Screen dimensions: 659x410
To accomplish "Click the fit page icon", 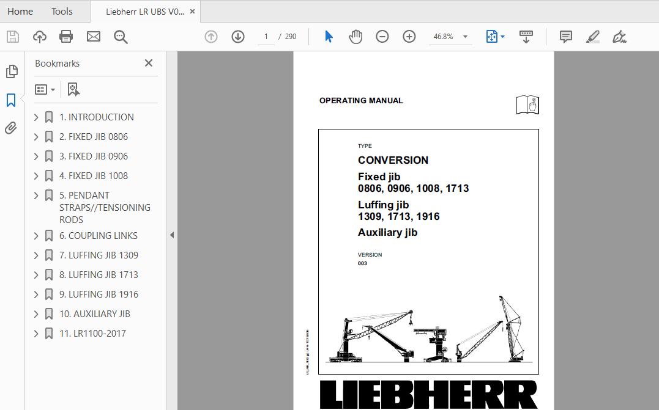I will pos(491,37).
